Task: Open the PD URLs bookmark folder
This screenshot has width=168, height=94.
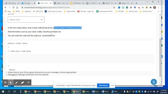Action: pyautogui.click(x=120, y=11)
